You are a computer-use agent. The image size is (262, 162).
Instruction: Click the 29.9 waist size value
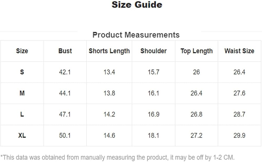[239, 136]
